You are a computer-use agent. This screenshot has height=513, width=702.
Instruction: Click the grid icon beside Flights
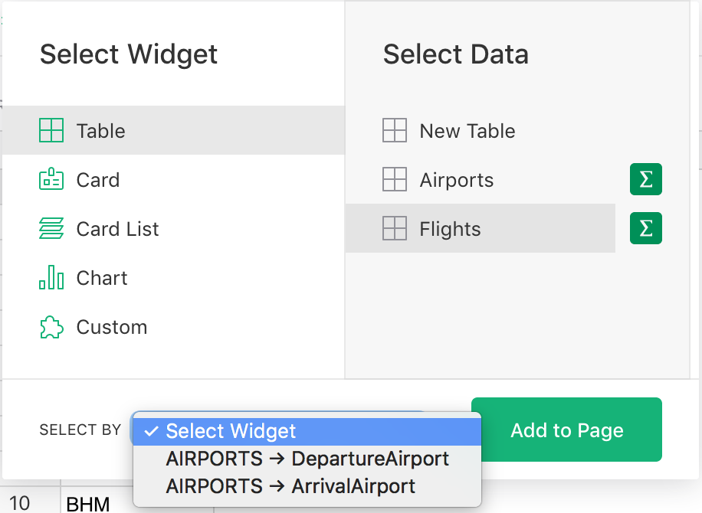pyautogui.click(x=394, y=228)
